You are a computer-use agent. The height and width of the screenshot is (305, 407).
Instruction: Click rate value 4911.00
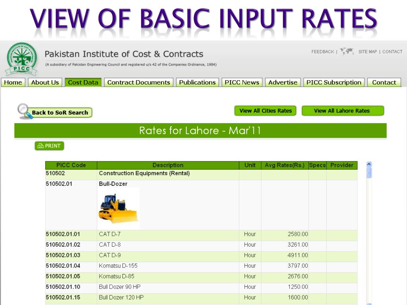point(298,255)
